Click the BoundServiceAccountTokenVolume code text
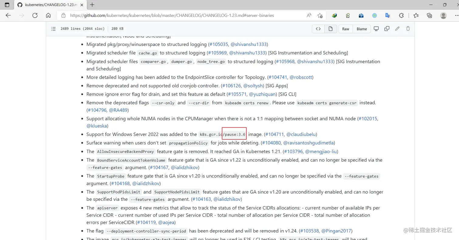The width and height of the screenshot is (459, 240). pos(131,160)
